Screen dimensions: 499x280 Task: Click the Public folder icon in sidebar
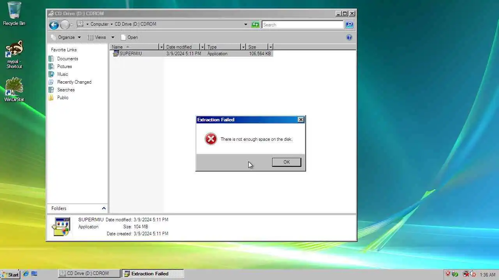[51, 98]
